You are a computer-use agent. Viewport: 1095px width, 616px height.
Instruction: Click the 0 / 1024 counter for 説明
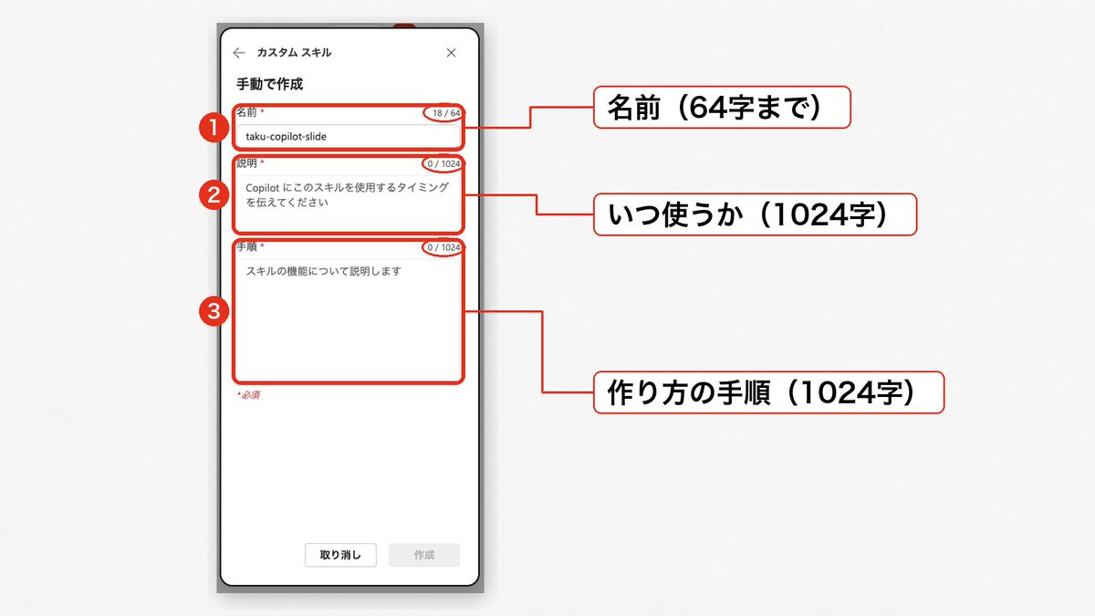coord(443,164)
